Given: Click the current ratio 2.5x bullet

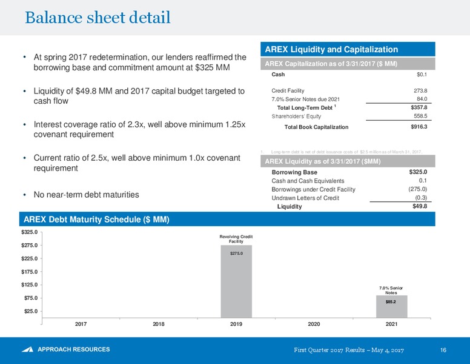Looking at the screenshot, I should pyautogui.click(x=137, y=163).
